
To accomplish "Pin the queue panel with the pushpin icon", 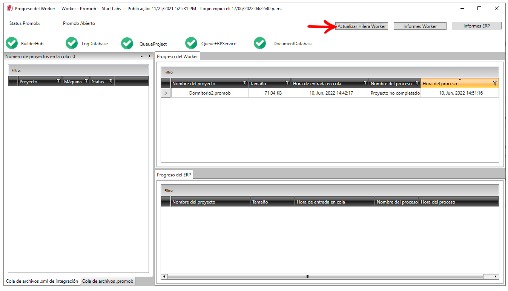I will (149, 56).
